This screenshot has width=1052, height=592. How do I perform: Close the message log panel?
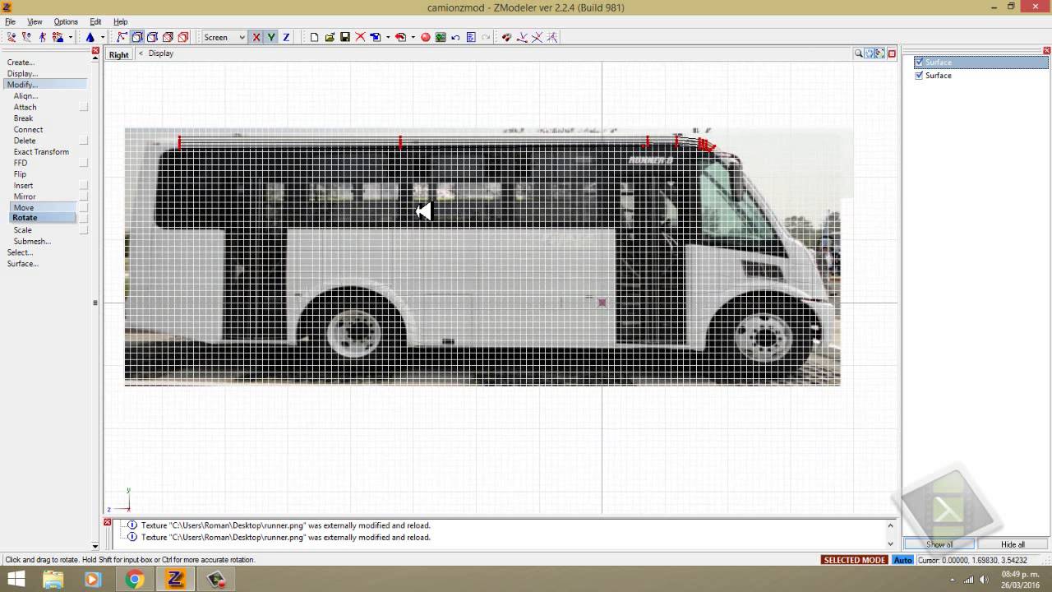[x=107, y=522]
